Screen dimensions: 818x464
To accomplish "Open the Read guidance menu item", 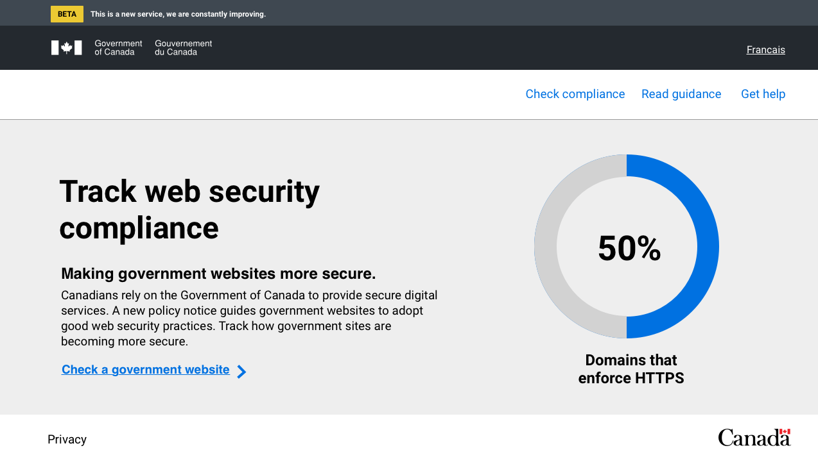I will (x=681, y=94).
